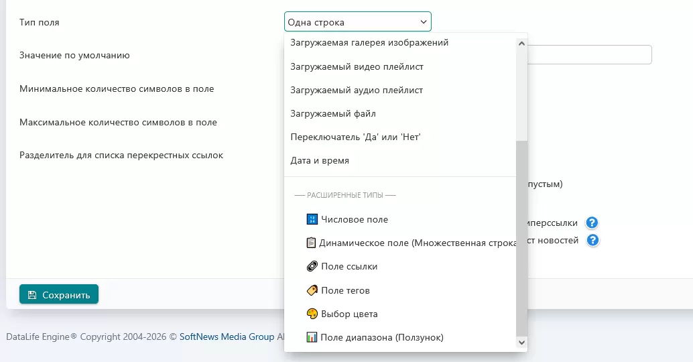Click the link field chain icon
The height and width of the screenshot is (362, 693).
[312, 266]
